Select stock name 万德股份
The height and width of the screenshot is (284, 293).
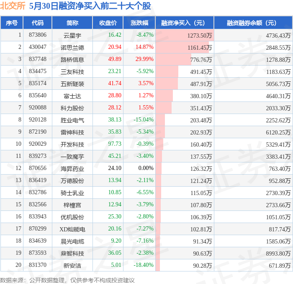point(72,181)
